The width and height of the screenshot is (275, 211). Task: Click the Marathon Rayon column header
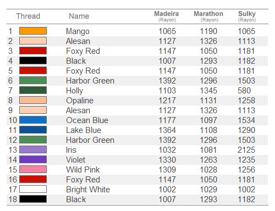(x=208, y=16)
